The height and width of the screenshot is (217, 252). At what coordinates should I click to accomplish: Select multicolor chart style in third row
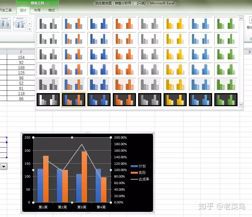coord(74,54)
